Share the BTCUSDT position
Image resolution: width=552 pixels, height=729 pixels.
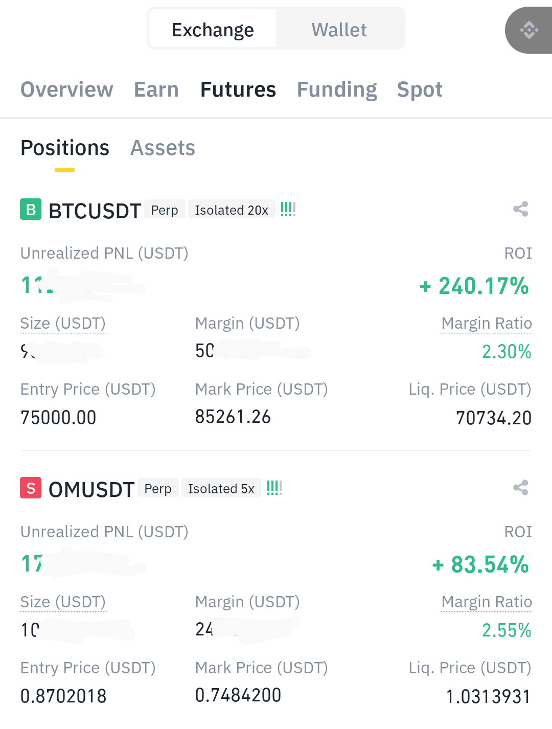click(521, 209)
